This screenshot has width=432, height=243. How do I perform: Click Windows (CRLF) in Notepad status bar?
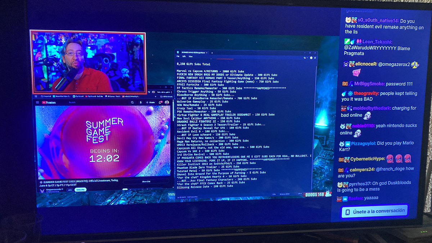point(284,194)
